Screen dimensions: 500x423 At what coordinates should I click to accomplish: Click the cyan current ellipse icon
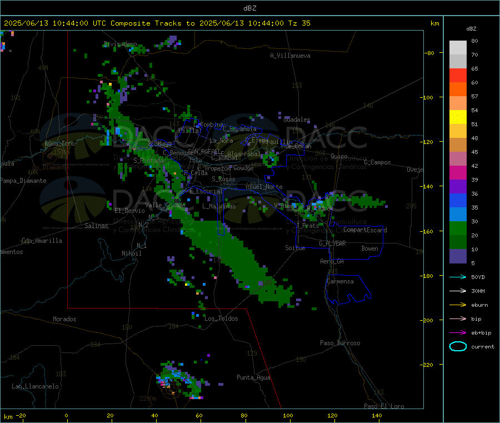click(458, 346)
